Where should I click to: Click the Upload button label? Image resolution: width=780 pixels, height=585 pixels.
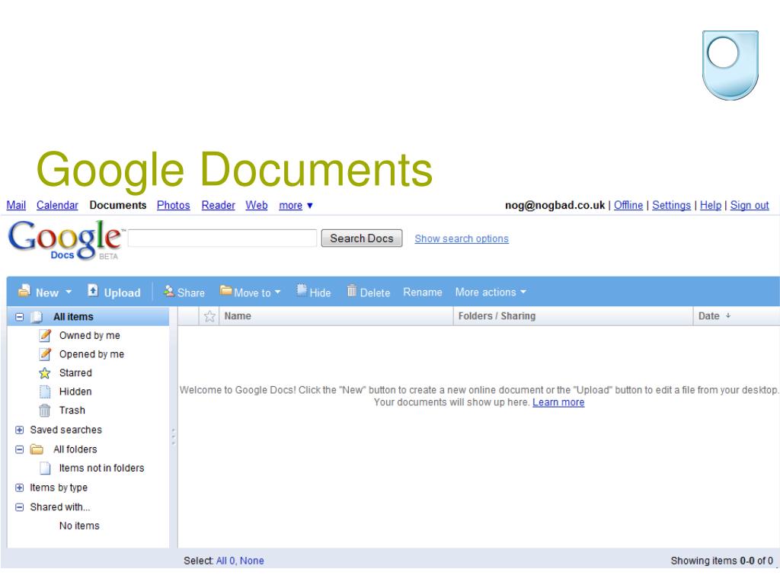122,292
